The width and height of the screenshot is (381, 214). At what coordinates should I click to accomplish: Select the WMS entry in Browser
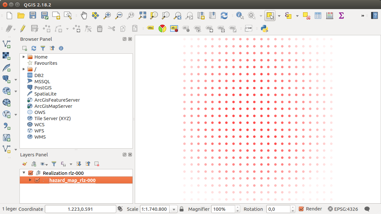pos(40,137)
